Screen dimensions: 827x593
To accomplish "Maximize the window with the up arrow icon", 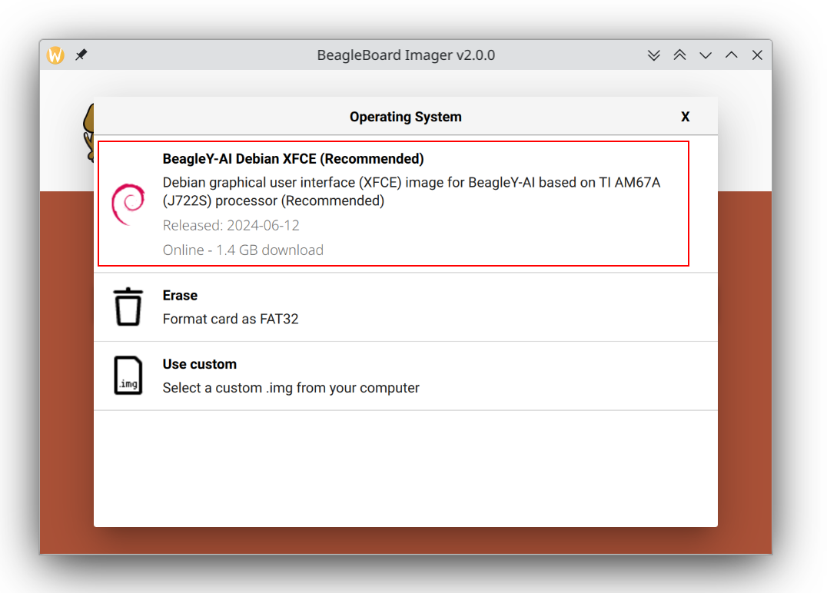I will pyautogui.click(x=732, y=55).
